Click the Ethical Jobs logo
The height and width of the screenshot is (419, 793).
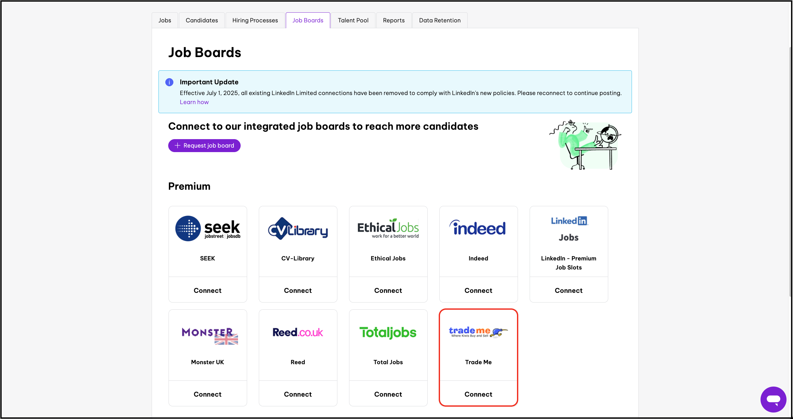point(388,229)
